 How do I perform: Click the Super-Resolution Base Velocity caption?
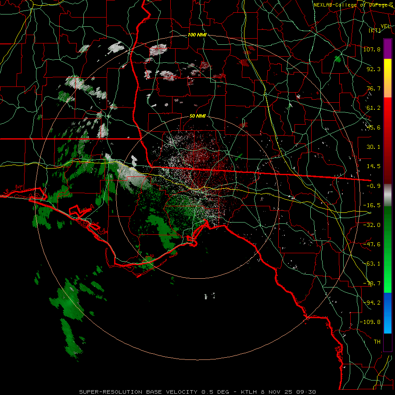[197, 392]
